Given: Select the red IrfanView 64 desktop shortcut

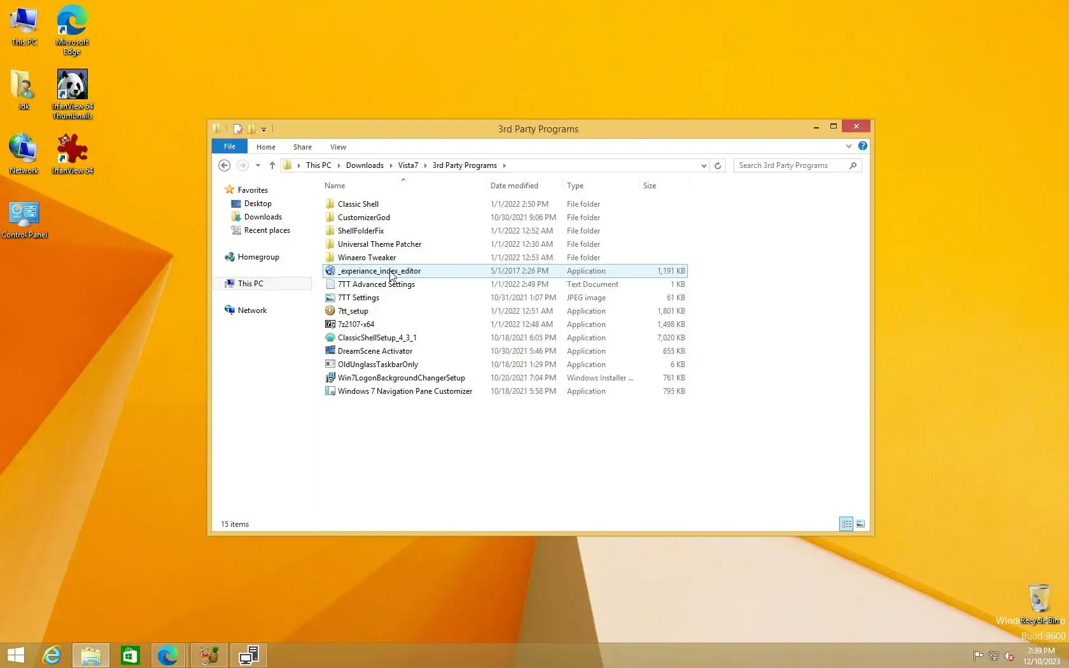Looking at the screenshot, I should [72, 153].
